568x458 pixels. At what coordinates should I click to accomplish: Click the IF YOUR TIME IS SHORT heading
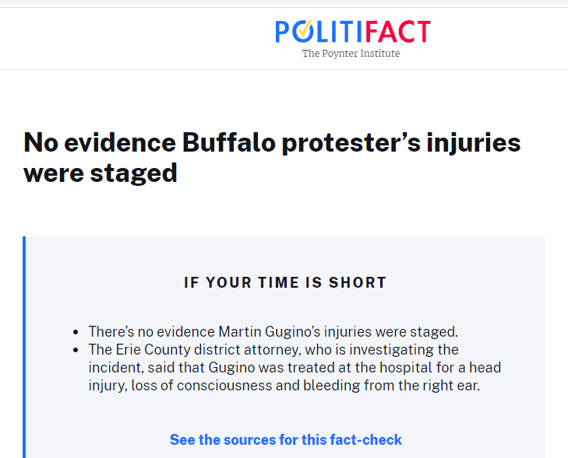tap(285, 282)
